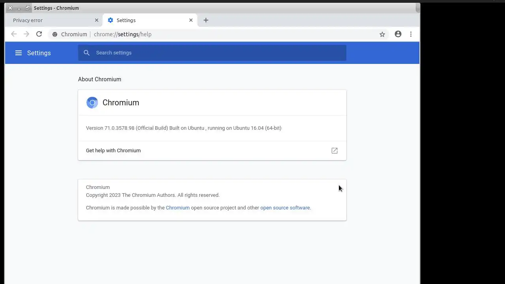The width and height of the screenshot is (505, 284).
Task: Open the open source software link
Action: click(285, 208)
